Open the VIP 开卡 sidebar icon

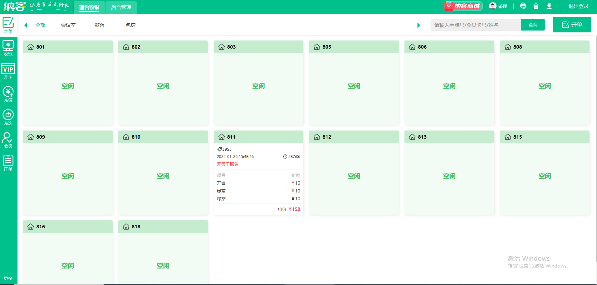(x=8, y=71)
